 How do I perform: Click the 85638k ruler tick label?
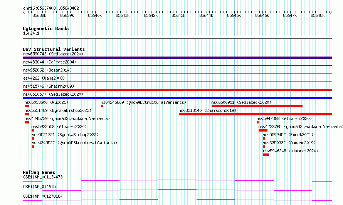pos(39,15)
